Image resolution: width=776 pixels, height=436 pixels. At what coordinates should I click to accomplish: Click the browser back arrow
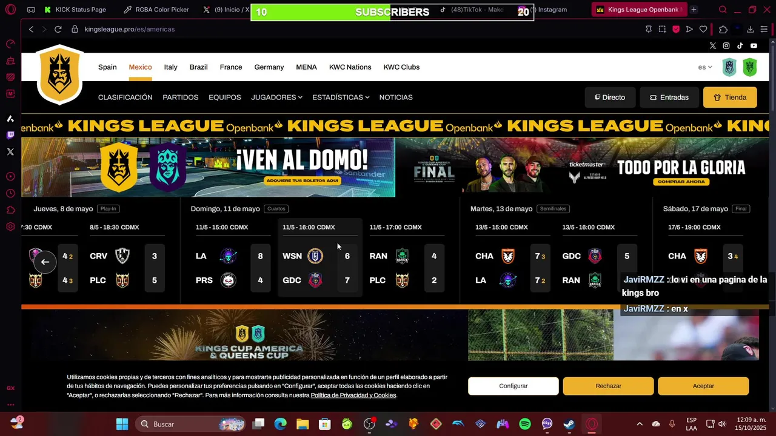[31, 29]
